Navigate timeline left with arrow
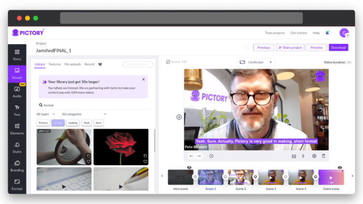 (x=162, y=176)
